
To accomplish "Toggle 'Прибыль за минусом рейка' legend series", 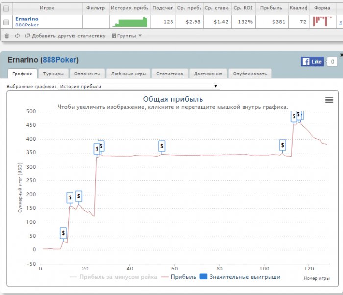I will click(x=113, y=277).
